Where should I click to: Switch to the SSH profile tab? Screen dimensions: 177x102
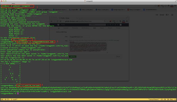click(x=94, y=28)
